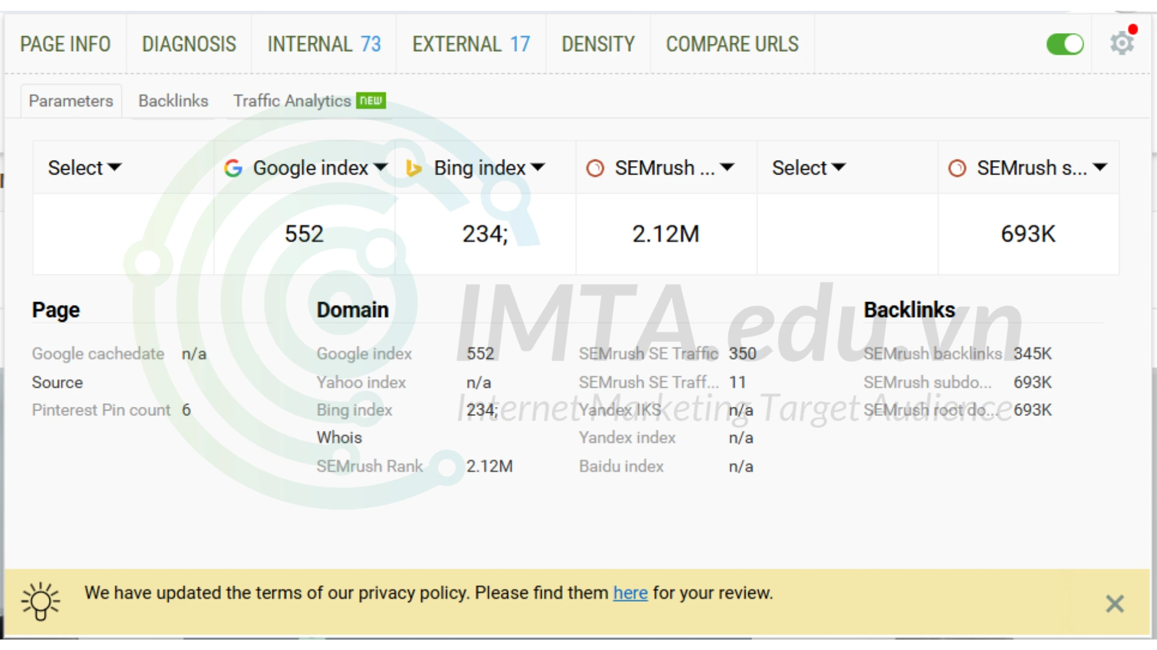
Task: Click the Baidu index label
Action: [621, 466]
